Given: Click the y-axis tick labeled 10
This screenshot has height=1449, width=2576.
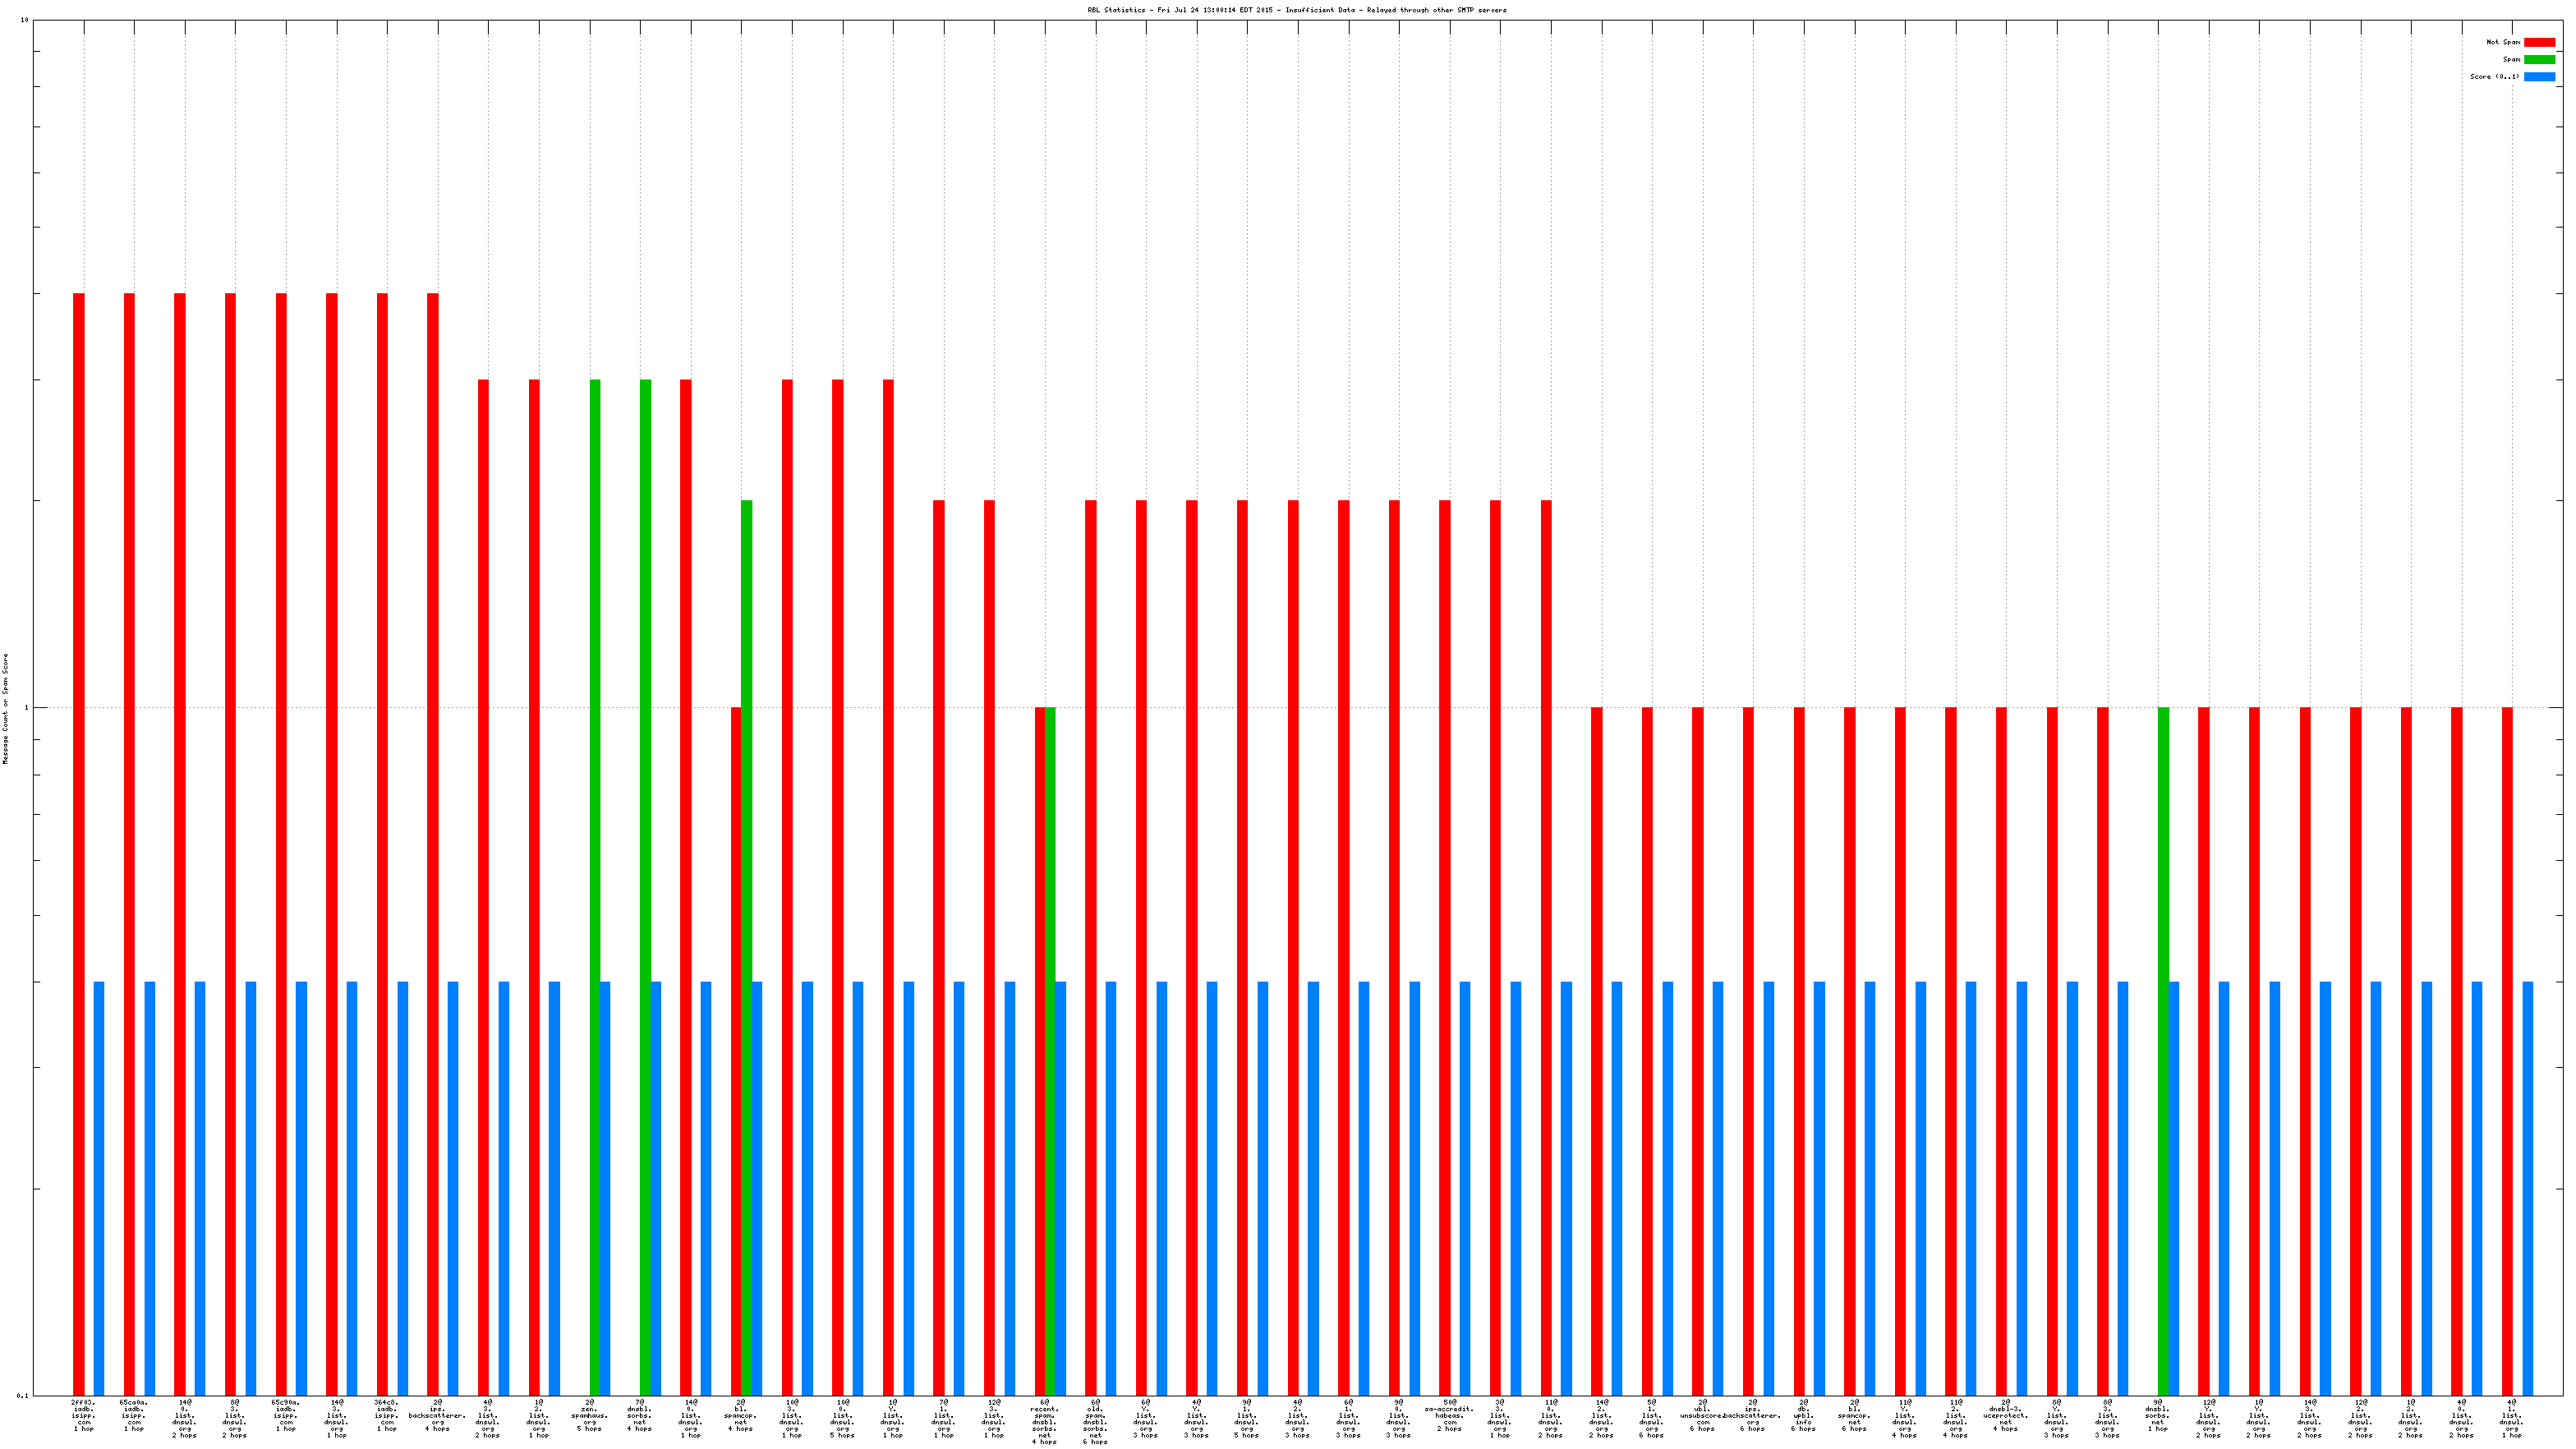Looking at the screenshot, I should pos(24,20).
